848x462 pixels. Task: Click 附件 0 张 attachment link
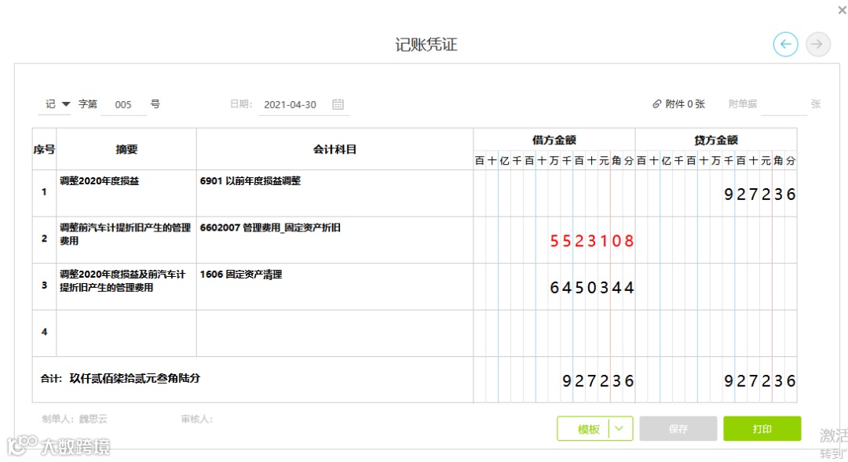(678, 104)
